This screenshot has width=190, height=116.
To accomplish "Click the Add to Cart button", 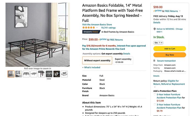I will [x=169, y=49].
